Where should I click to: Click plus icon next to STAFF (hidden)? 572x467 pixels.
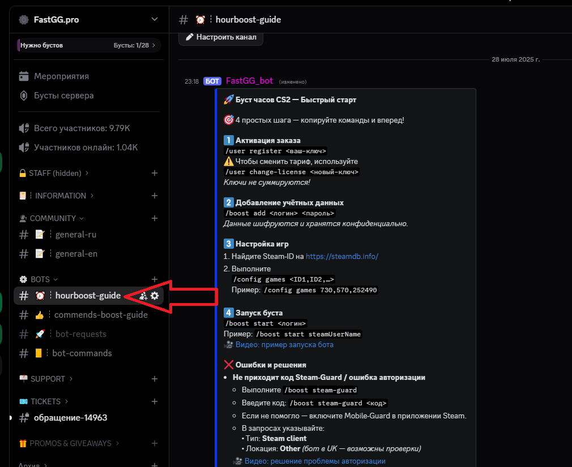[x=155, y=173]
